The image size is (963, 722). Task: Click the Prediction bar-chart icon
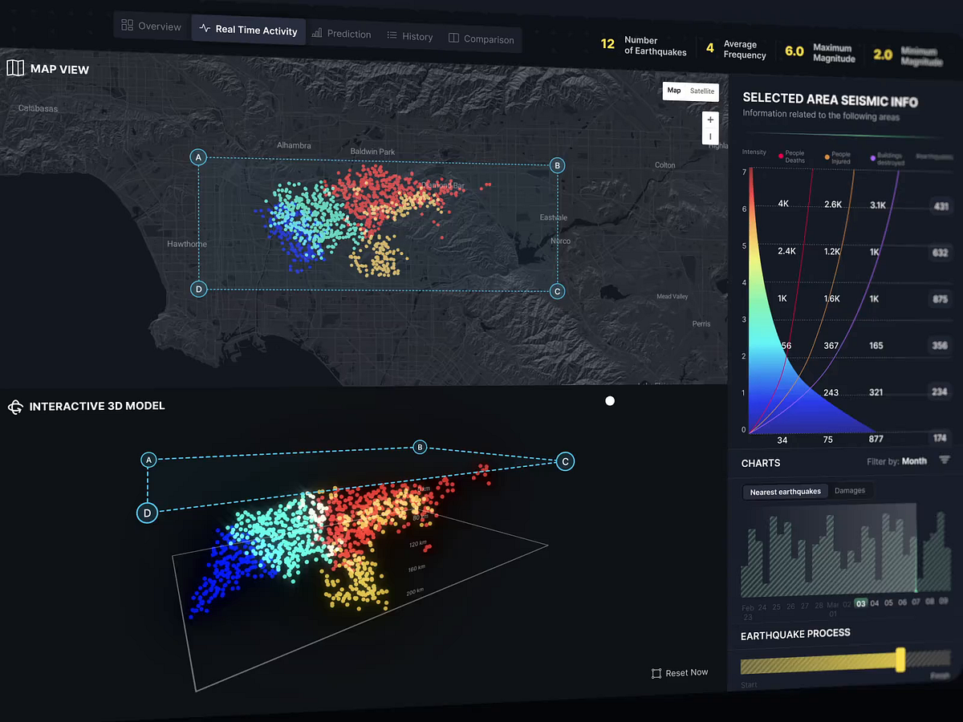tap(318, 34)
